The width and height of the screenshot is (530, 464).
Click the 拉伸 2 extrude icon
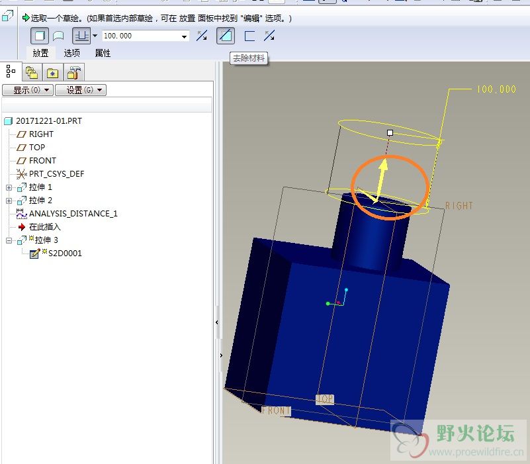[22, 200]
